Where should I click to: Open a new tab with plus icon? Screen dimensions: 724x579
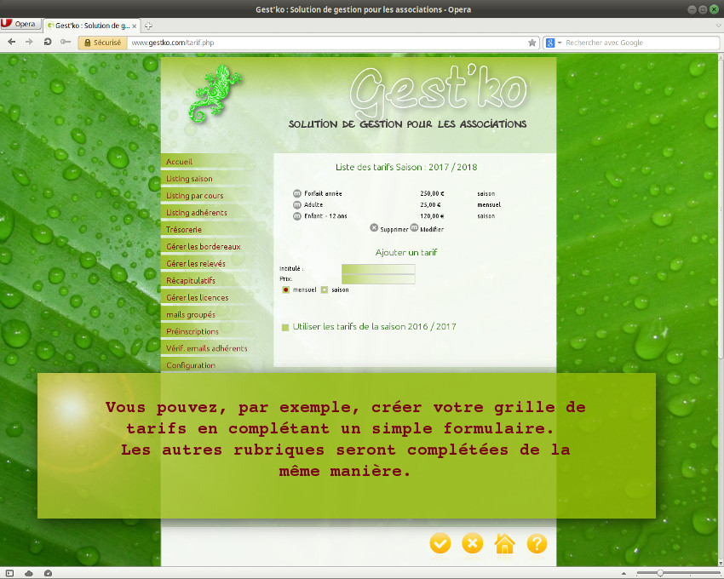pyautogui.click(x=148, y=26)
